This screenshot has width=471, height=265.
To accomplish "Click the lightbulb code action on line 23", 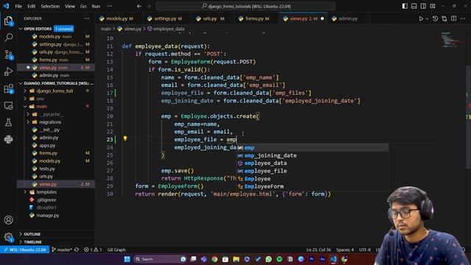I will coord(125,138).
